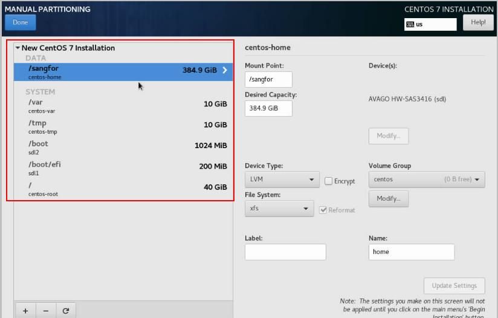Open the File System xfs dropdown
The width and height of the screenshot is (498, 318).
pos(279,209)
